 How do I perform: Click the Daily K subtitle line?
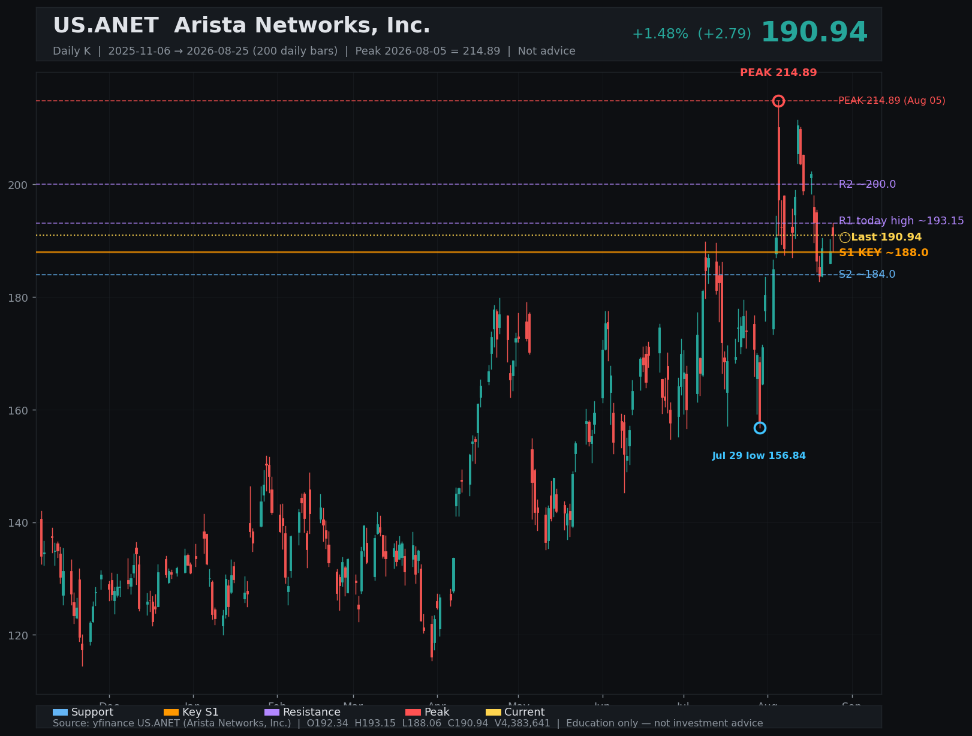point(314,51)
